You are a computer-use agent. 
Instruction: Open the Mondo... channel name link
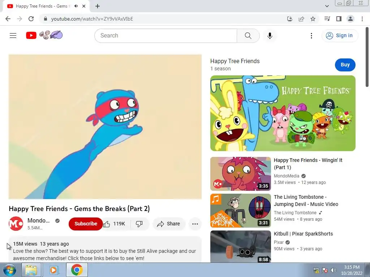[38, 220]
